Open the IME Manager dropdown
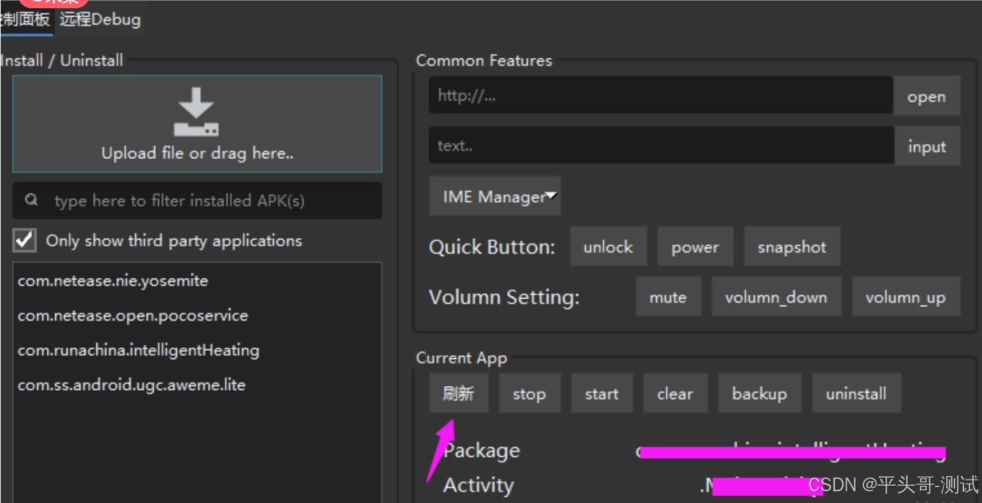The image size is (982, 503). pyautogui.click(x=495, y=197)
